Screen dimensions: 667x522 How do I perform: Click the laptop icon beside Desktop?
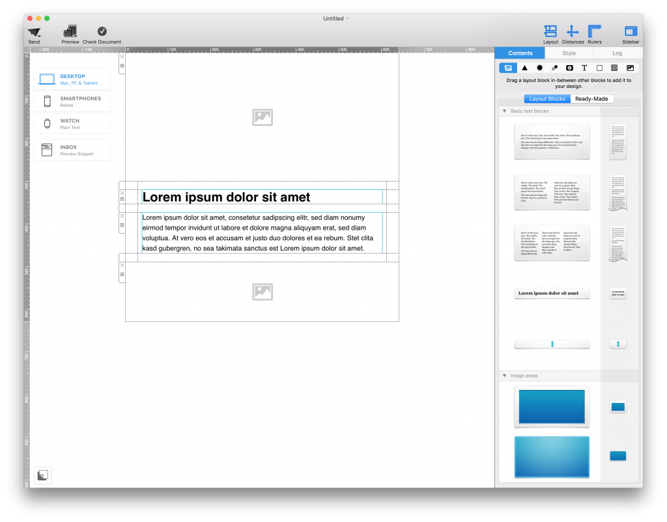pyautogui.click(x=47, y=79)
